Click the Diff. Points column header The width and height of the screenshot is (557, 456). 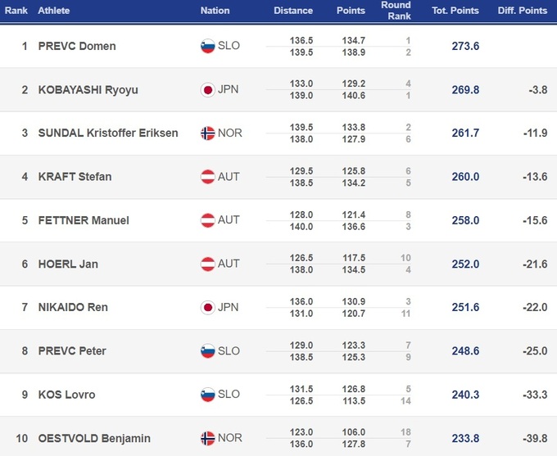coord(522,11)
